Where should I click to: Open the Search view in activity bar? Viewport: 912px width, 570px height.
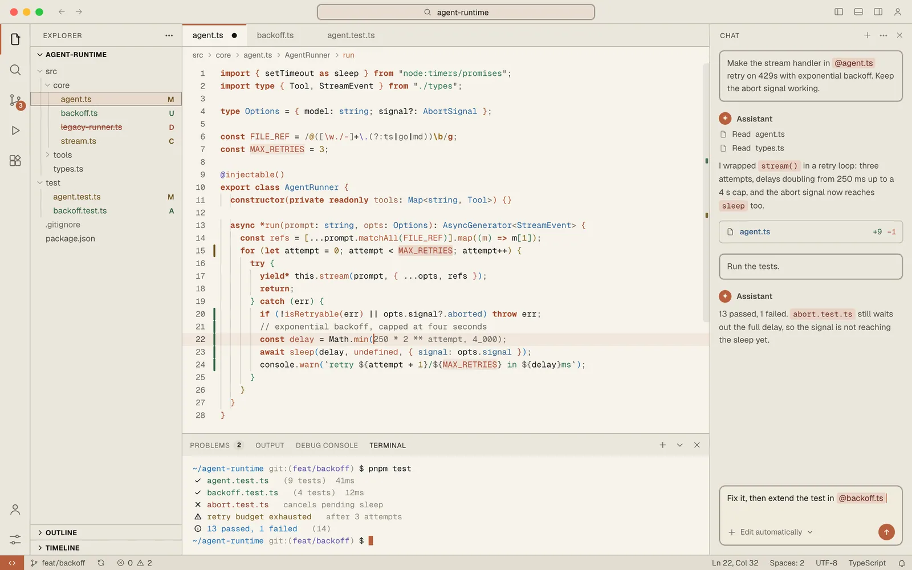pyautogui.click(x=15, y=70)
